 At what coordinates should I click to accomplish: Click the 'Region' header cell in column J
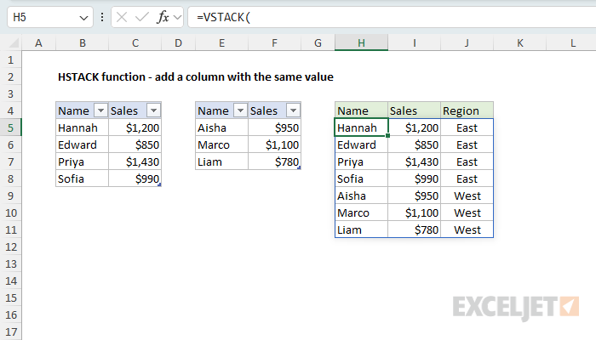click(x=467, y=110)
